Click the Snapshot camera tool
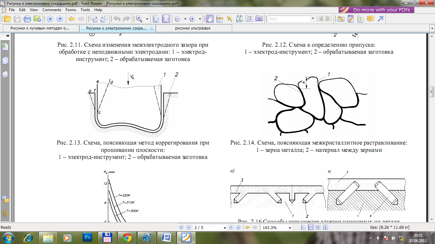 tap(259, 19)
